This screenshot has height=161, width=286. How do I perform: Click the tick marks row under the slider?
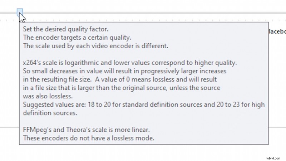143,20
